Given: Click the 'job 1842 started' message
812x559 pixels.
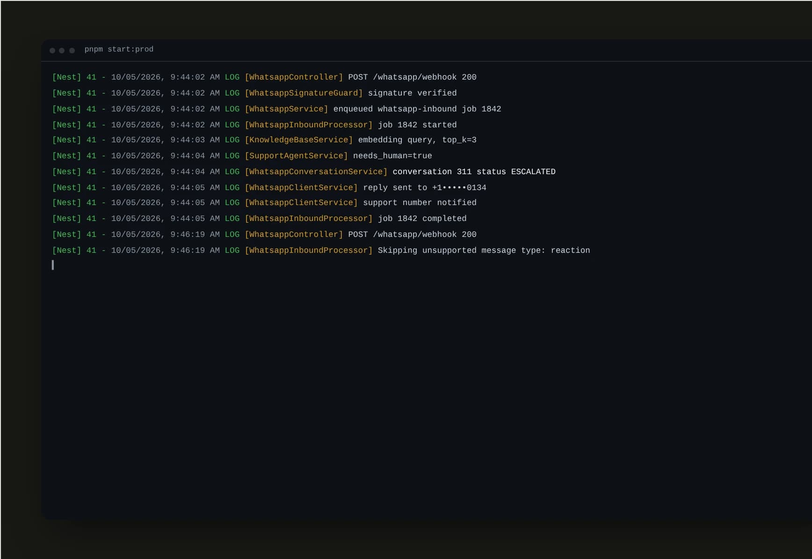Looking at the screenshot, I should pos(417,125).
